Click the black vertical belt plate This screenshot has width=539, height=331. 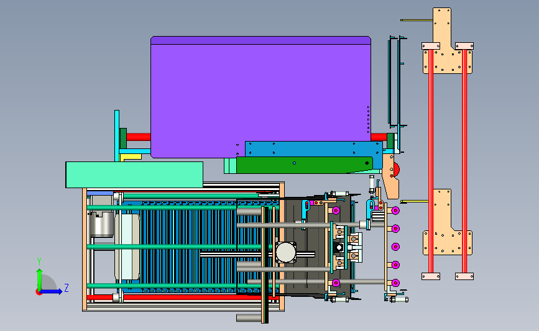coord(266,265)
